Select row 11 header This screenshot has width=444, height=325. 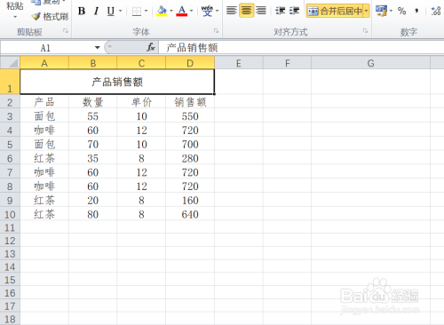pyautogui.click(x=10, y=227)
